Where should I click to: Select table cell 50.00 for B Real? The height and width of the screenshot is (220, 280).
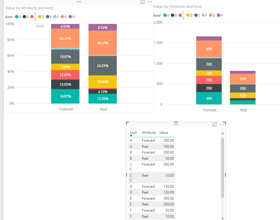(170, 159)
